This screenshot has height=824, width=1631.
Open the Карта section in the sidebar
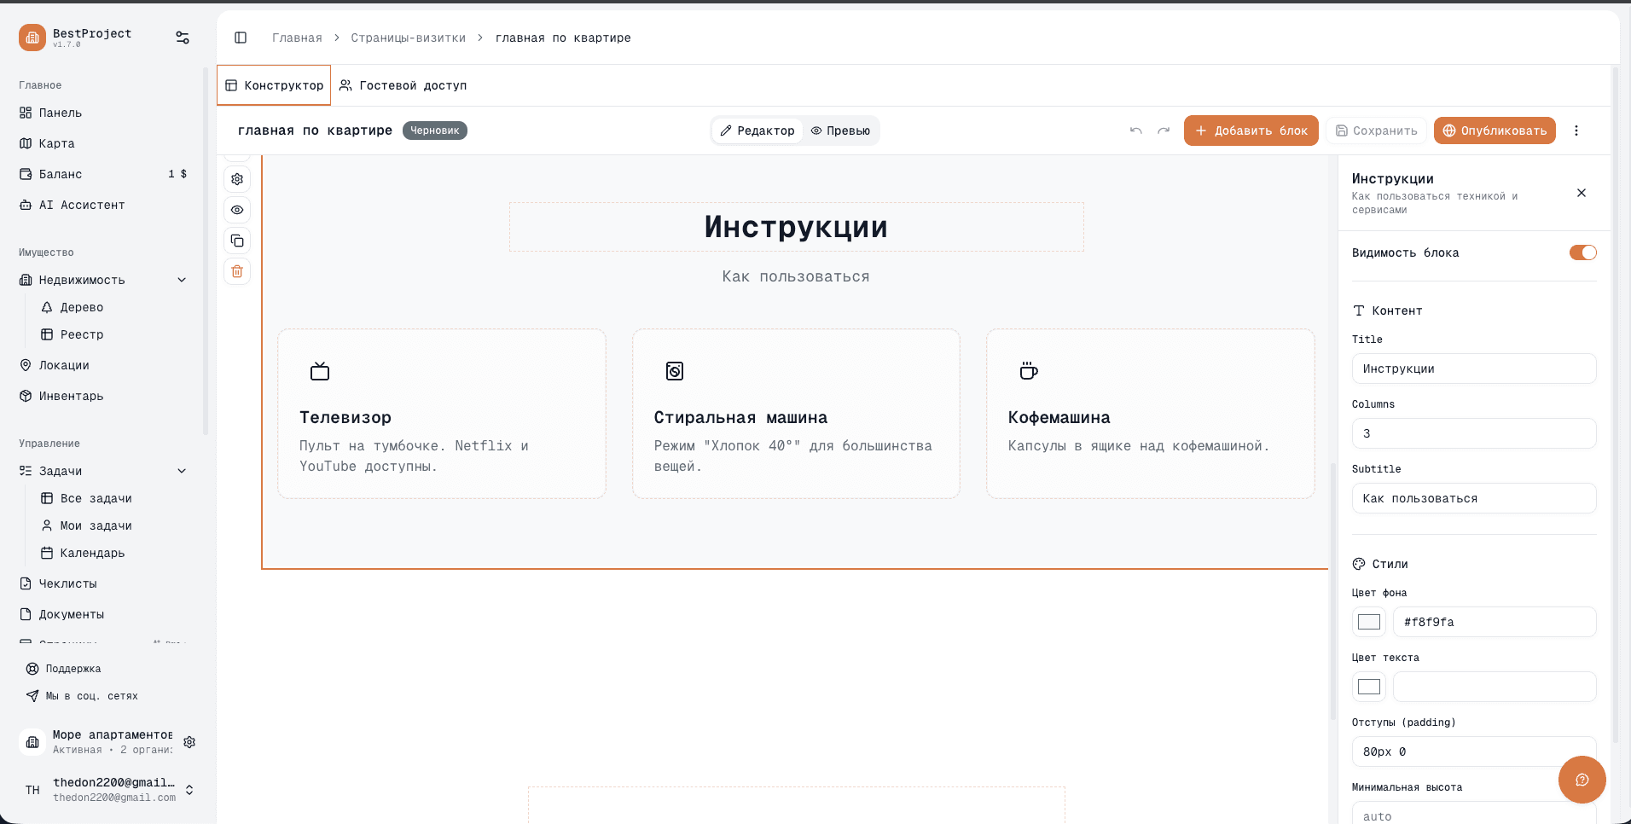[x=56, y=143]
